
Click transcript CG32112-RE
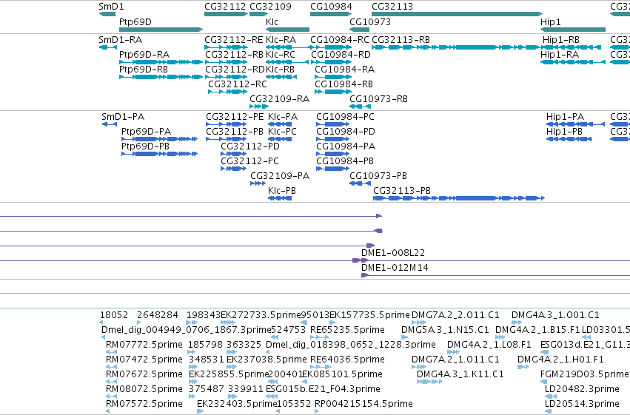click(234, 40)
